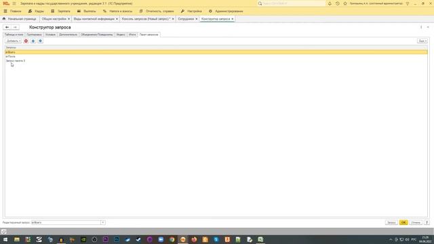Open the home icon Начальная страница
Screen dimensions: 434x244
point(4,19)
